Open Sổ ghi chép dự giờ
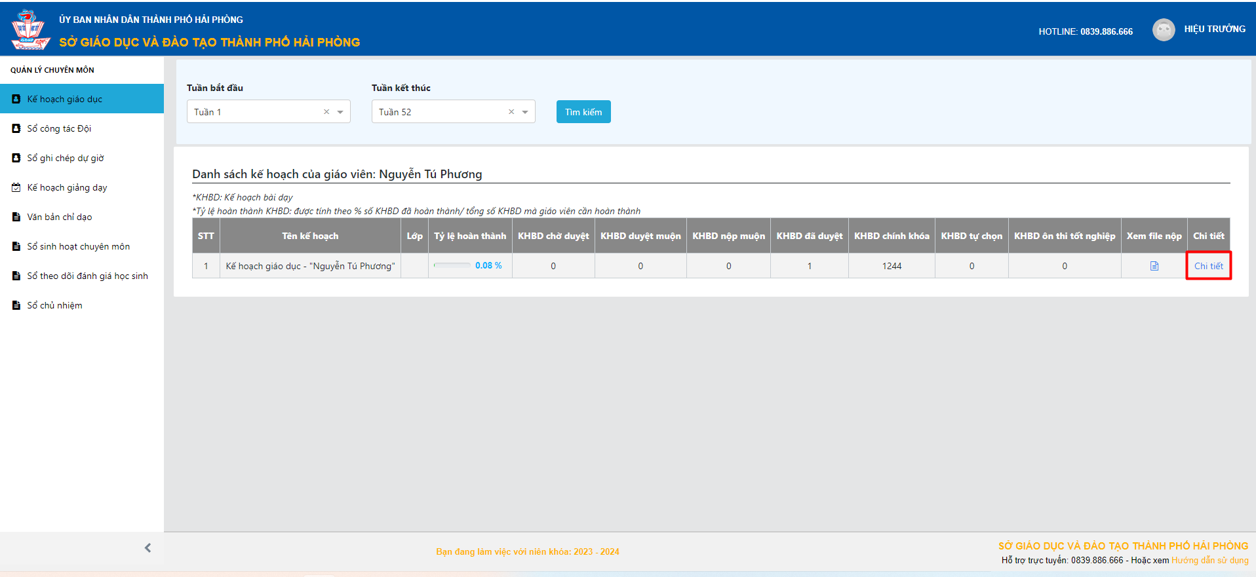1256x577 pixels. tap(66, 158)
